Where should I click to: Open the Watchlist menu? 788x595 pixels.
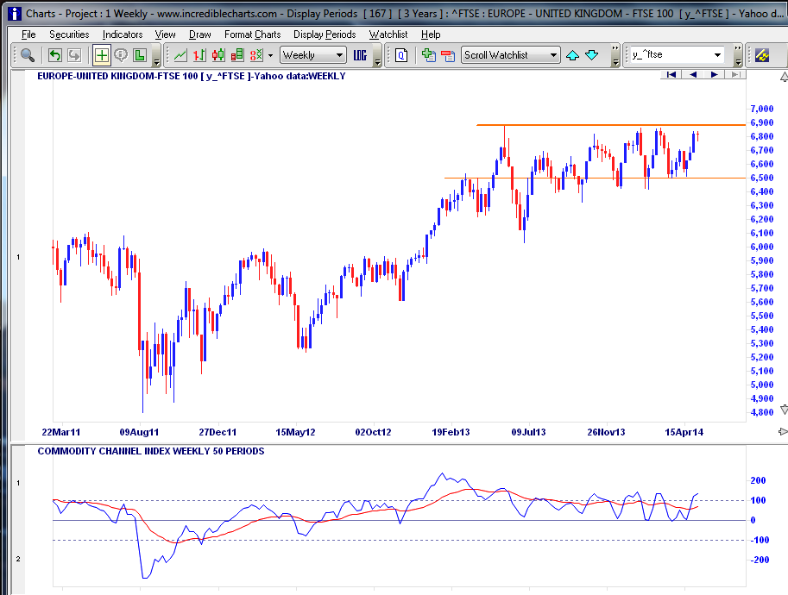[x=388, y=34]
